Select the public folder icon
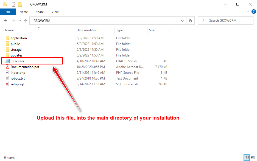Image resolution: width=257 pixels, height=161 pixels. (x=7, y=44)
